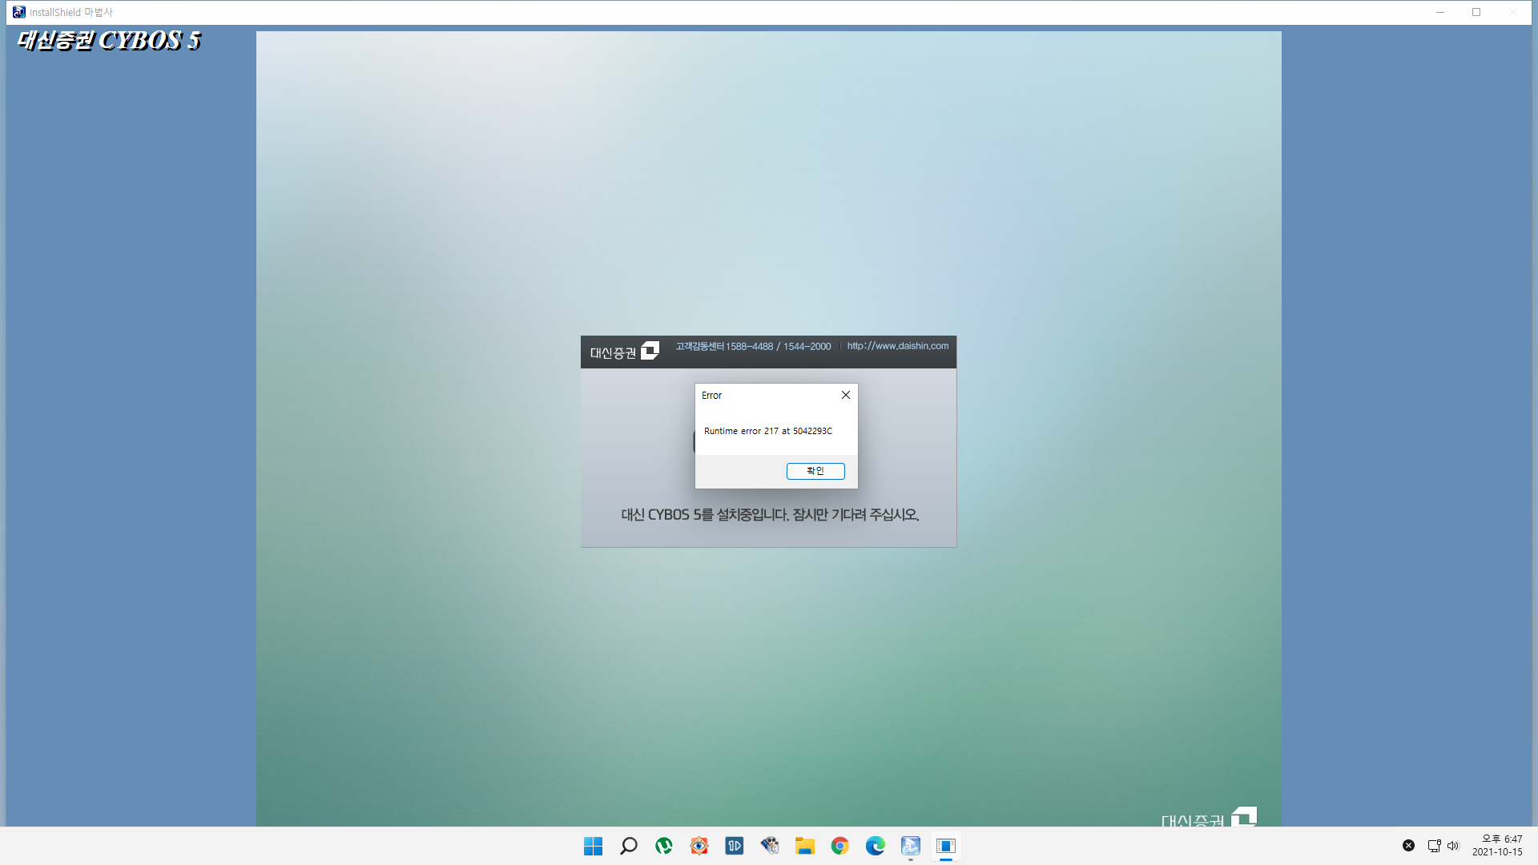Click the 확인 button in Error dialog
Viewport: 1538px width, 865px height.
coord(815,471)
